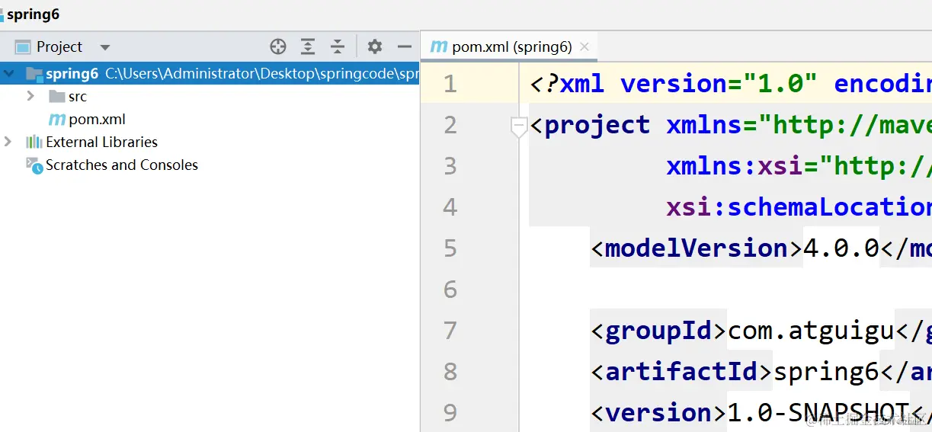
Task: Click the 1.0-SNAPSHOT value on line 9
Action: pos(818,412)
